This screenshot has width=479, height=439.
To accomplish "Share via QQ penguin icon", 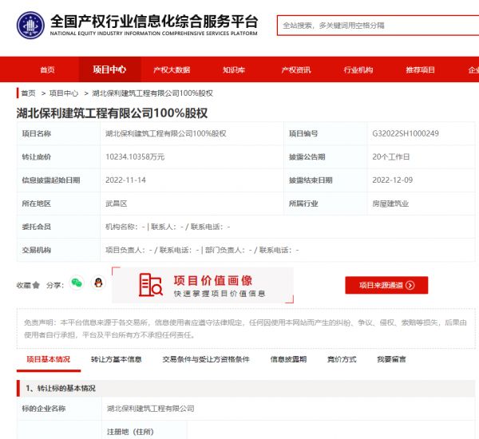I will (98, 283).
